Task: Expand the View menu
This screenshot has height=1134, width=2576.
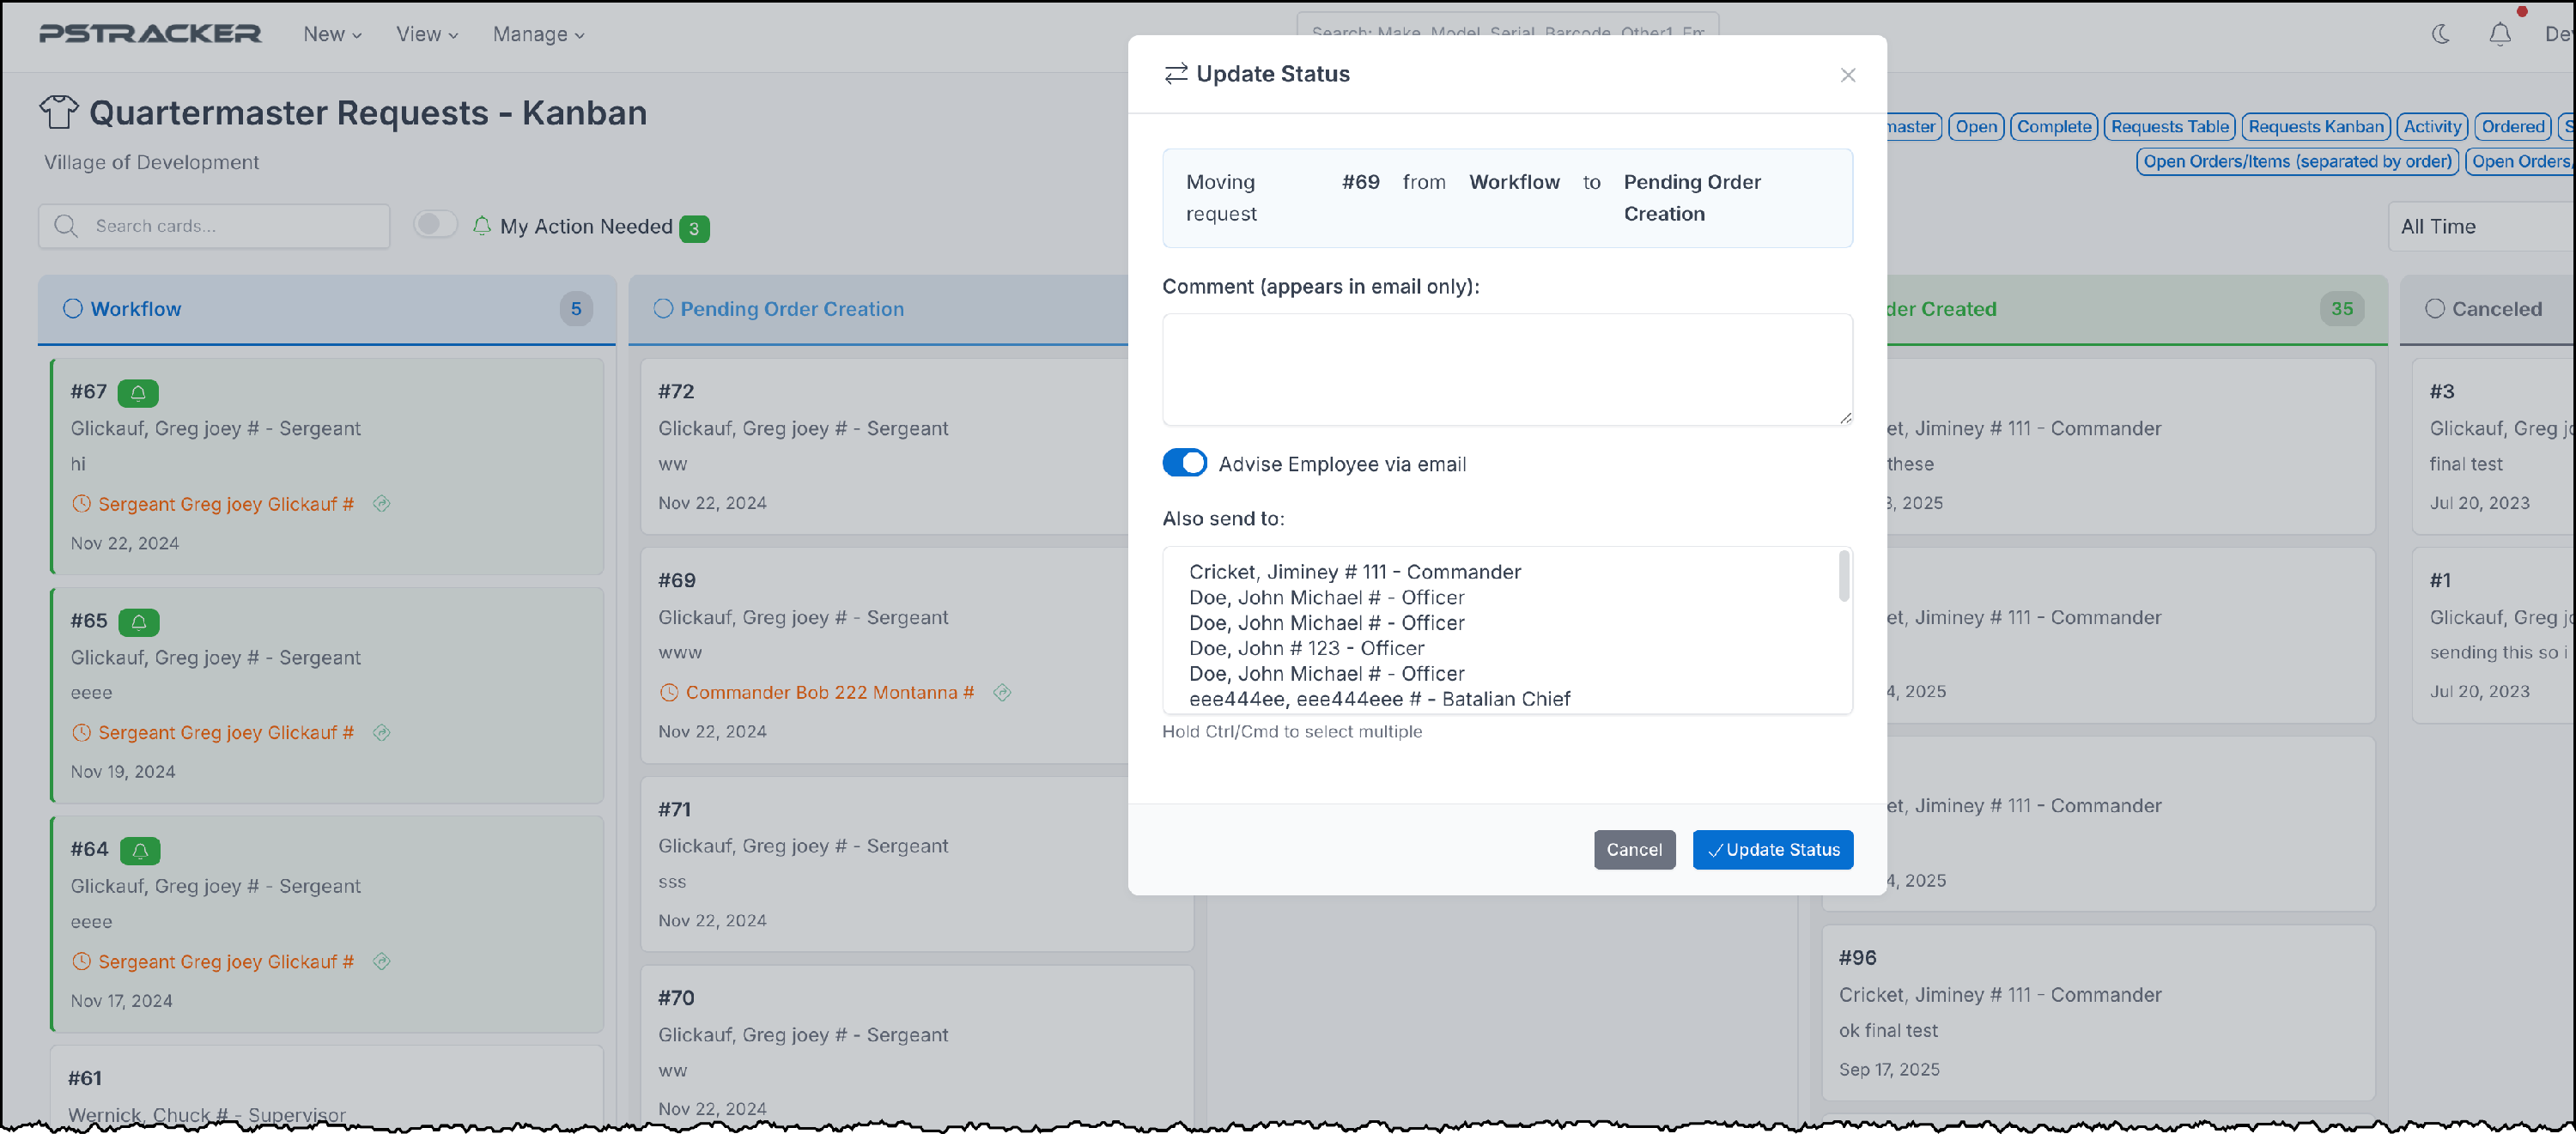Action: coord(427,34)
